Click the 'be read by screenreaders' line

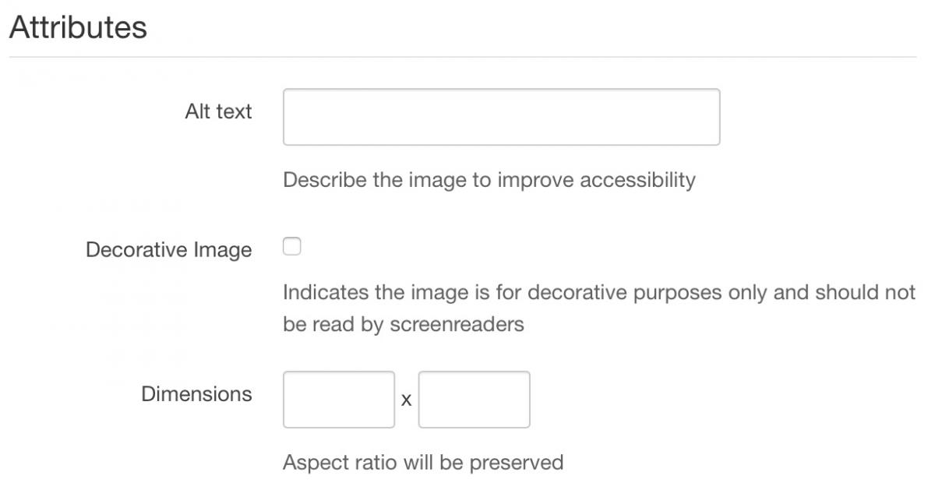coord(403,324)
